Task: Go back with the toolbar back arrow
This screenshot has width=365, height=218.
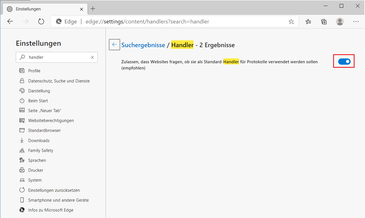Action: (10, 21)
